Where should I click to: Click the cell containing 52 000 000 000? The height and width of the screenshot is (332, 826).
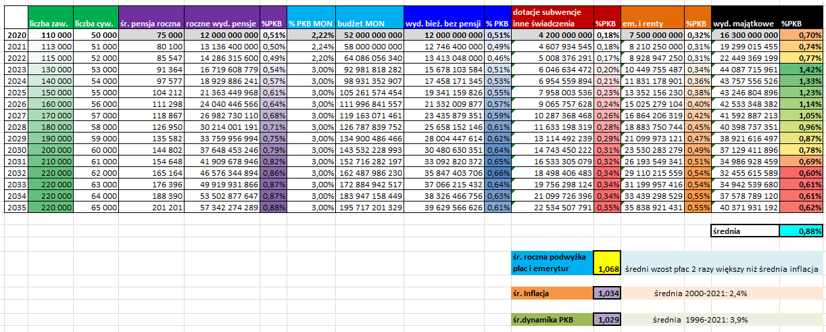(368, 35)
